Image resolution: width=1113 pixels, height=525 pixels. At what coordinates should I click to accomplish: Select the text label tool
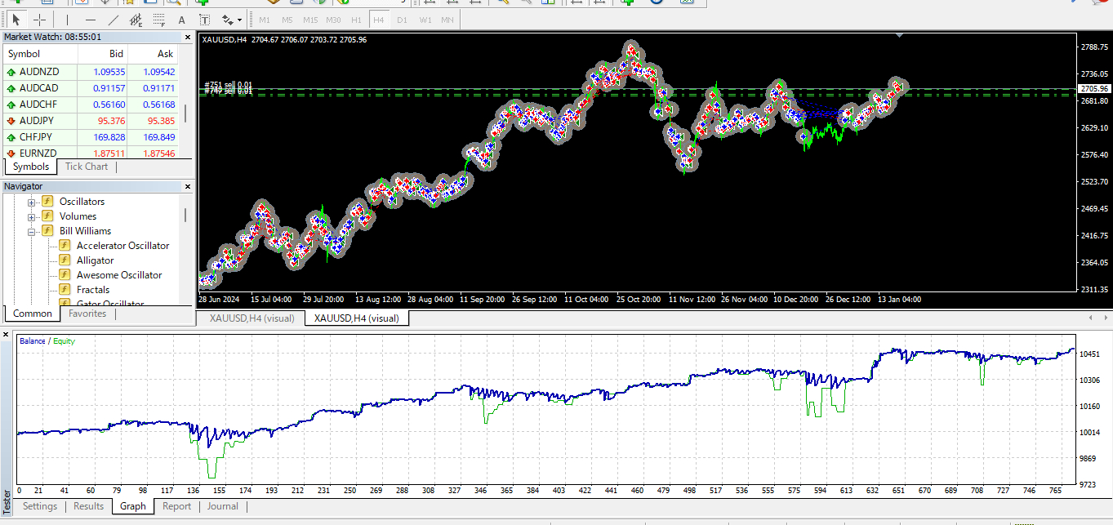coord(204,20)
